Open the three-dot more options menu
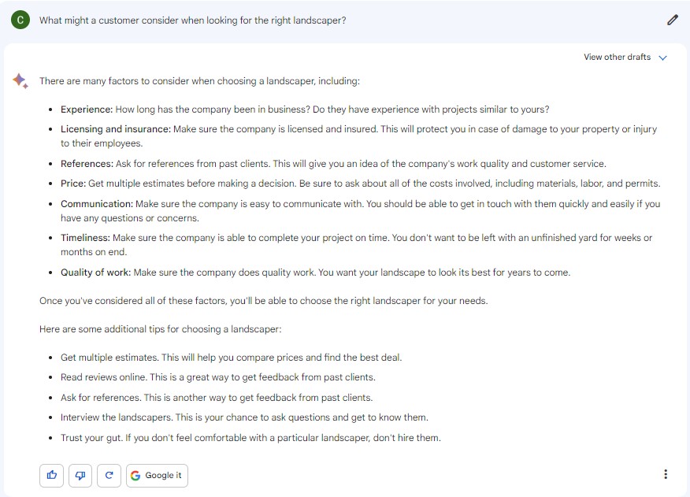 [x=666, y=474]
